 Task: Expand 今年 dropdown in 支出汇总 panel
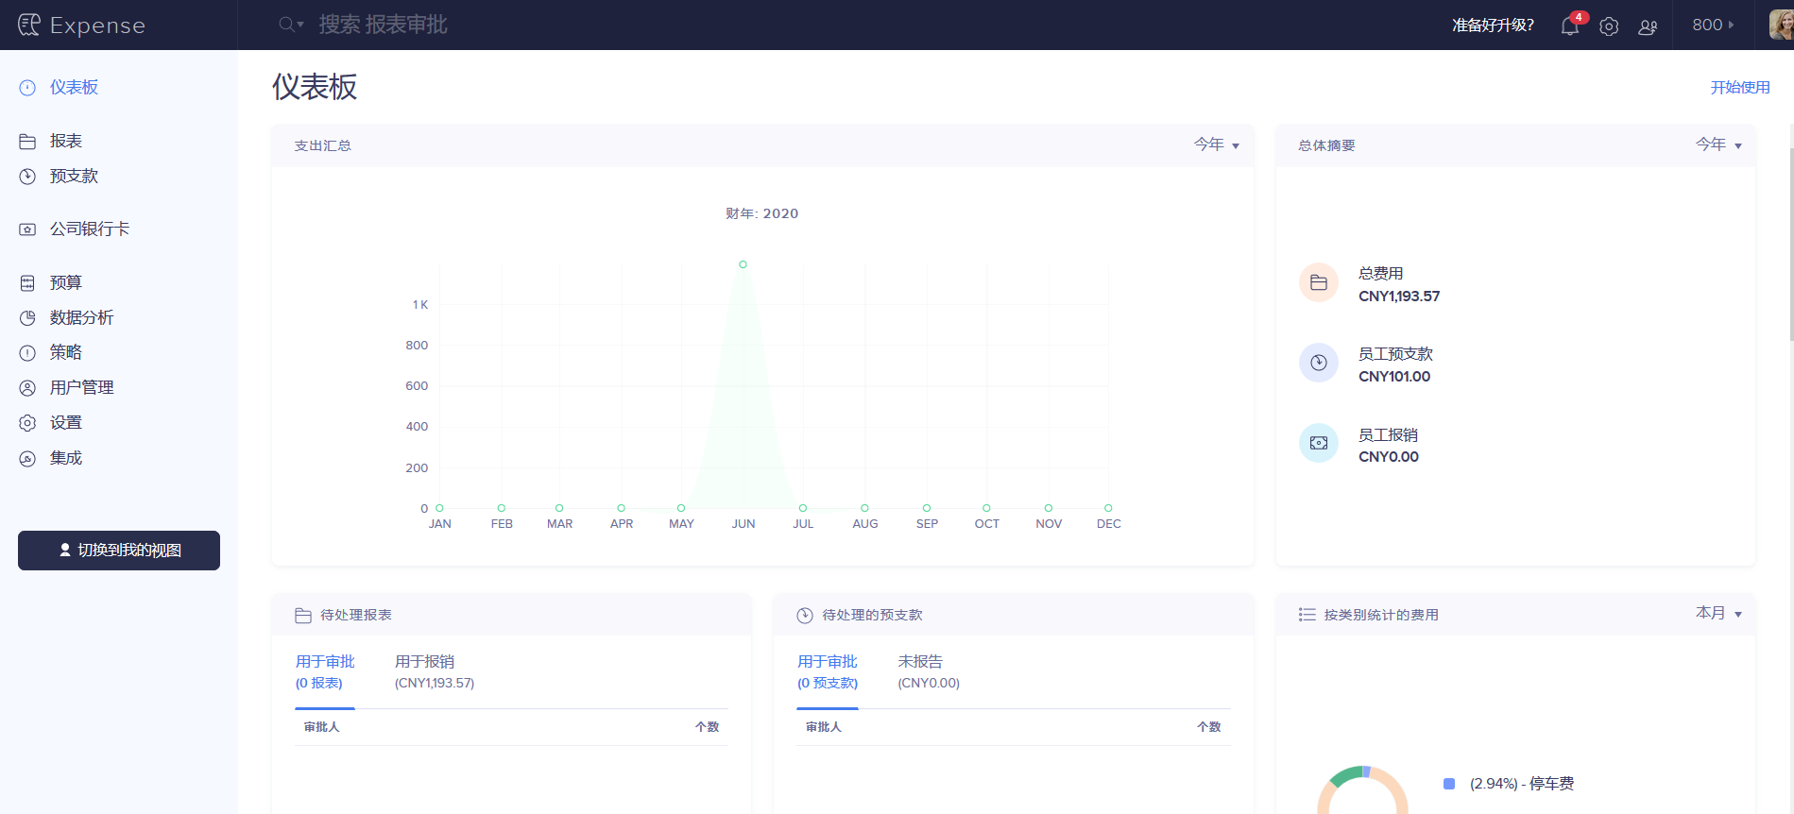[x=1217, y=144]
